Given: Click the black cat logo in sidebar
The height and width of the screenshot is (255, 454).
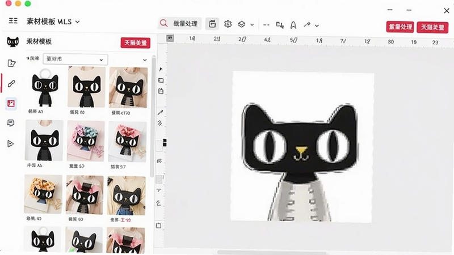Looking at the screenshot, I should 12,42.
